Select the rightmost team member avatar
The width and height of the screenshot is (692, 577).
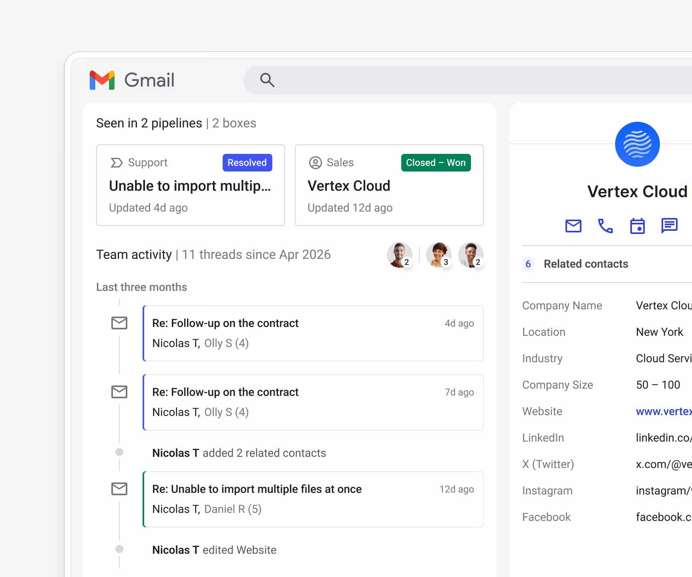tap(471, 255)
